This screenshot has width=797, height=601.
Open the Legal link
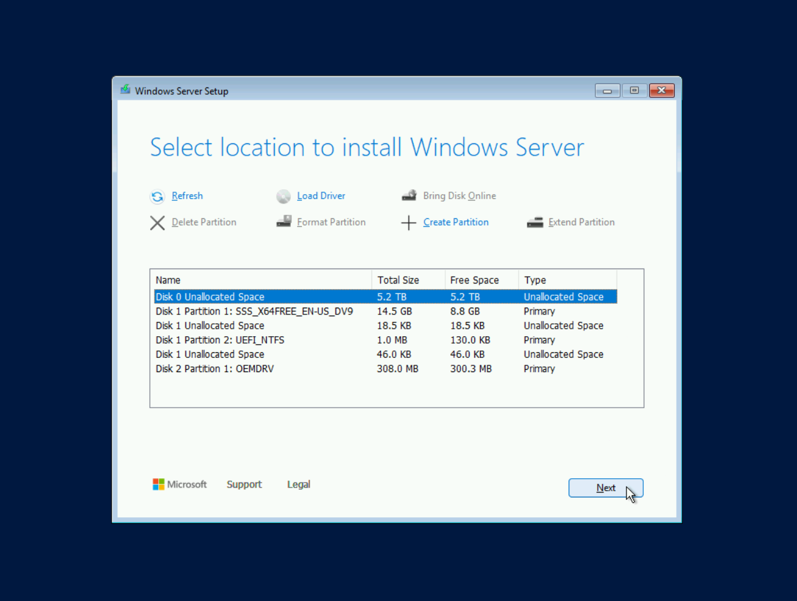298,484
